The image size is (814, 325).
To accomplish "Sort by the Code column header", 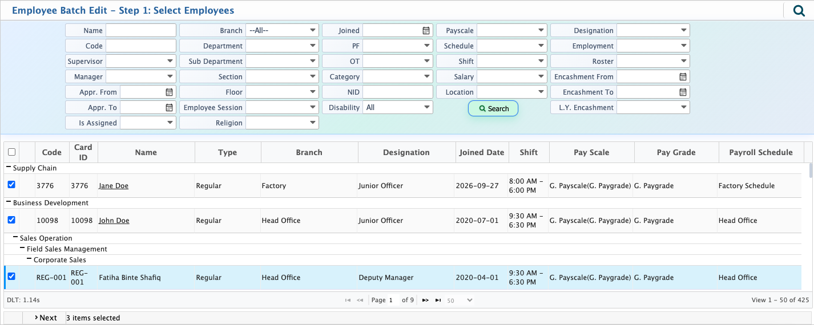I will pos(52,152).
